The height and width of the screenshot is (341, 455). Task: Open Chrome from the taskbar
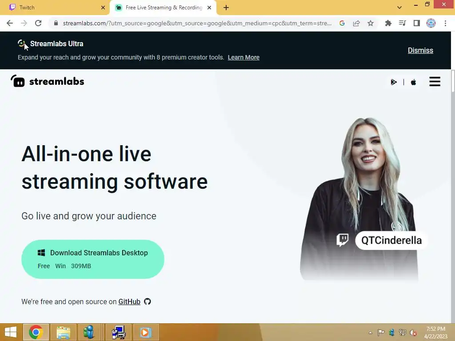tap(36, 332)
